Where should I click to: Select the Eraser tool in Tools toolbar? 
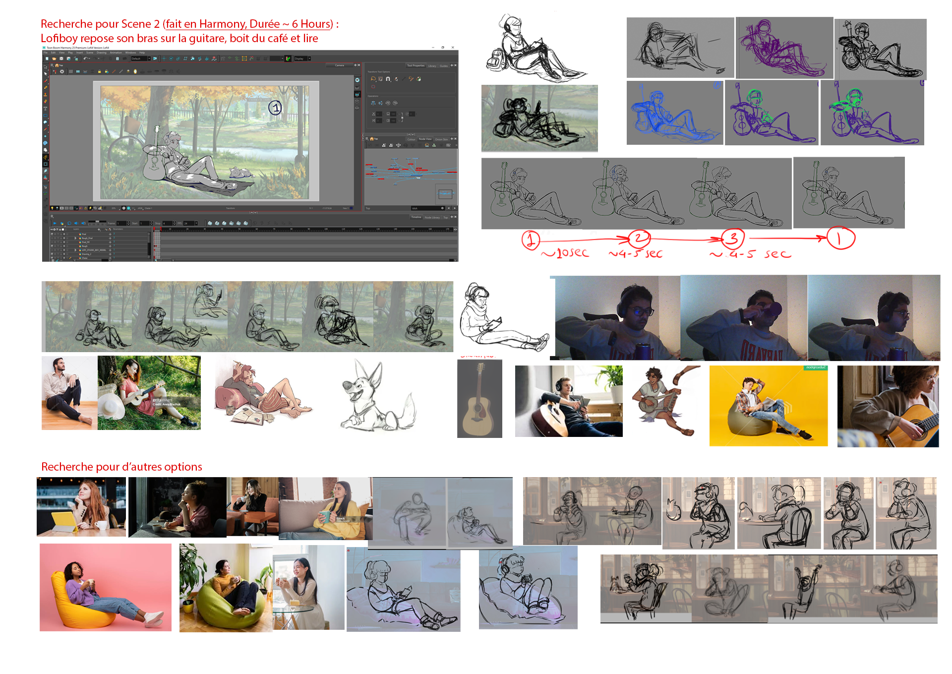pyautogui.click(x=46, y=101)
